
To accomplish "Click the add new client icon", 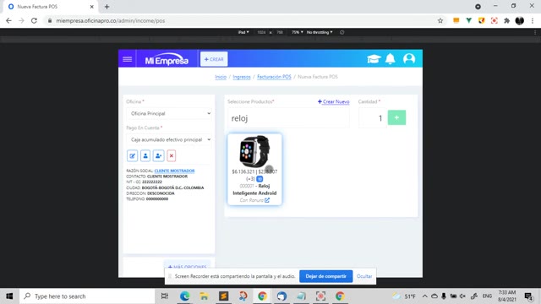I will click(x=158, y=155).
